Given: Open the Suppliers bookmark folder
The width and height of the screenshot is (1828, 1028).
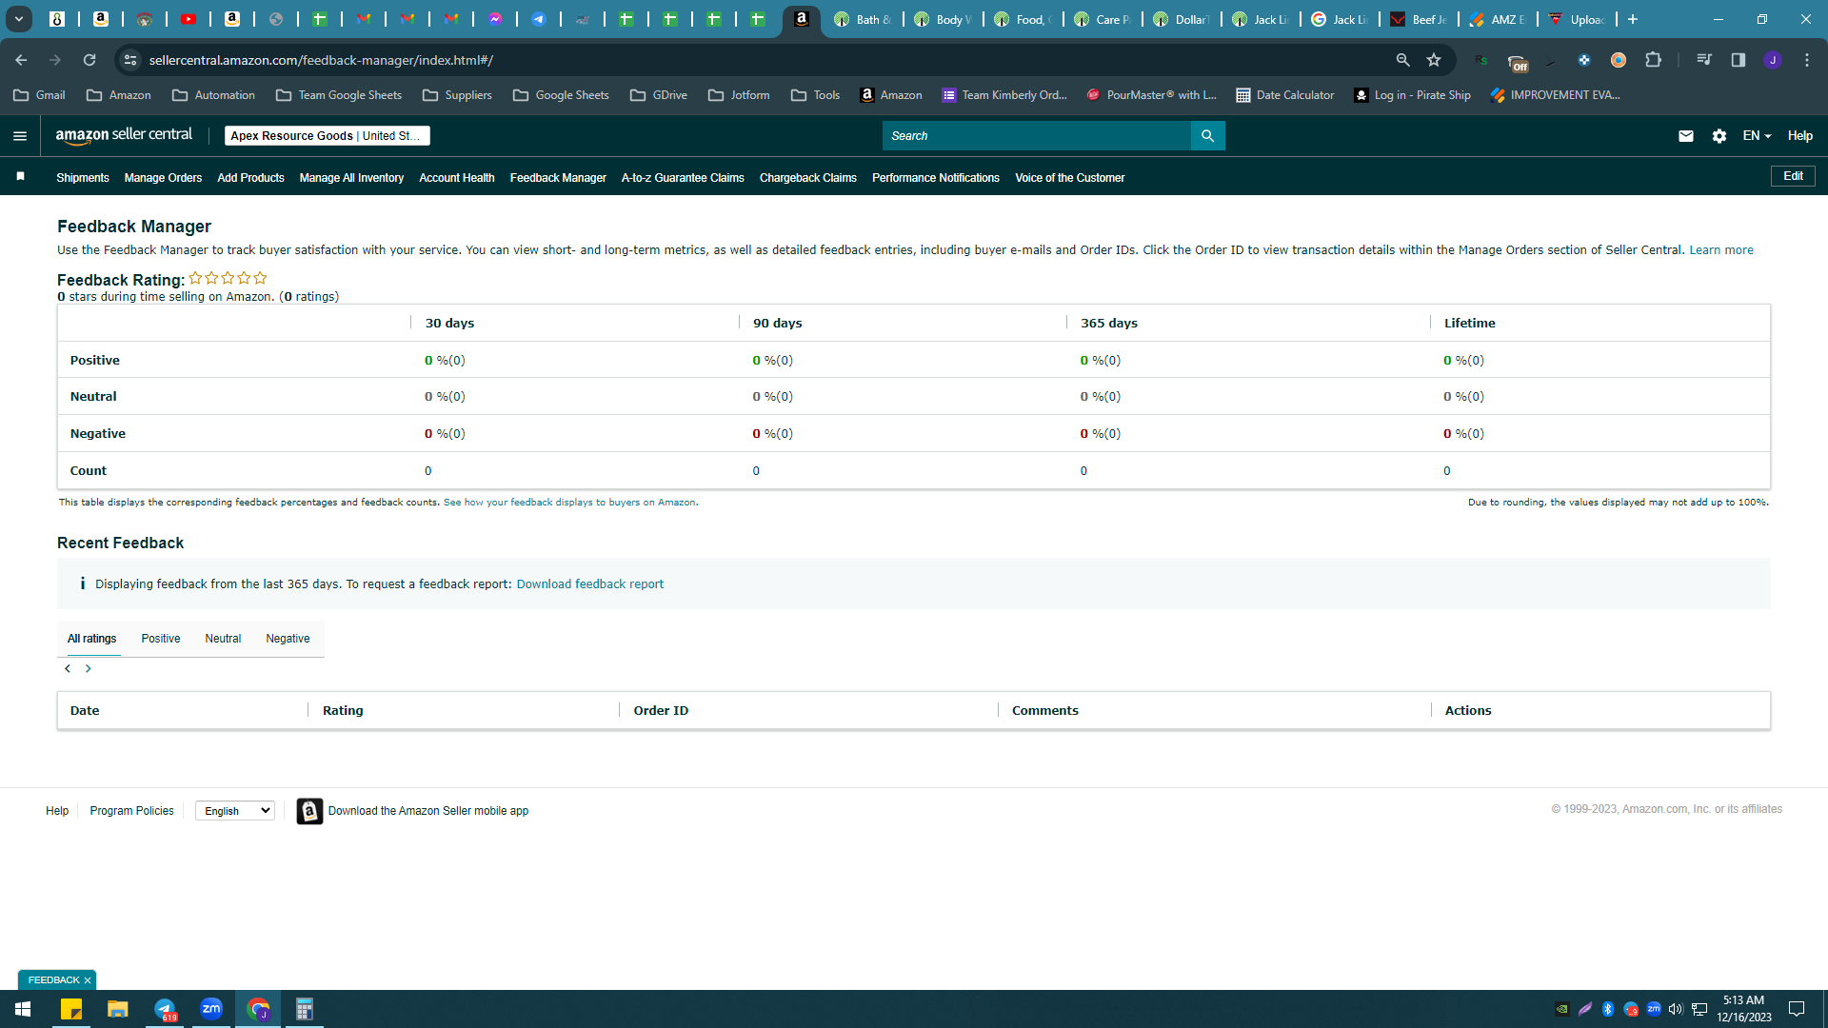Looking at the screenshot, I should 457,95.
